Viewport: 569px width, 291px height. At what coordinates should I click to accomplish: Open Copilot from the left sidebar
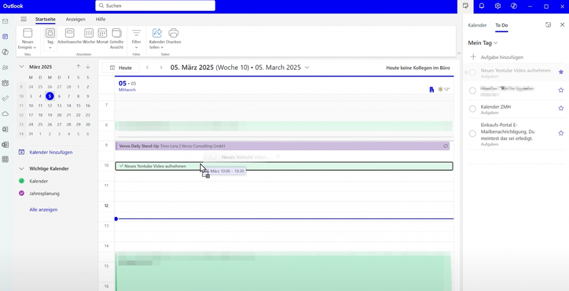(x=5, y=52)
